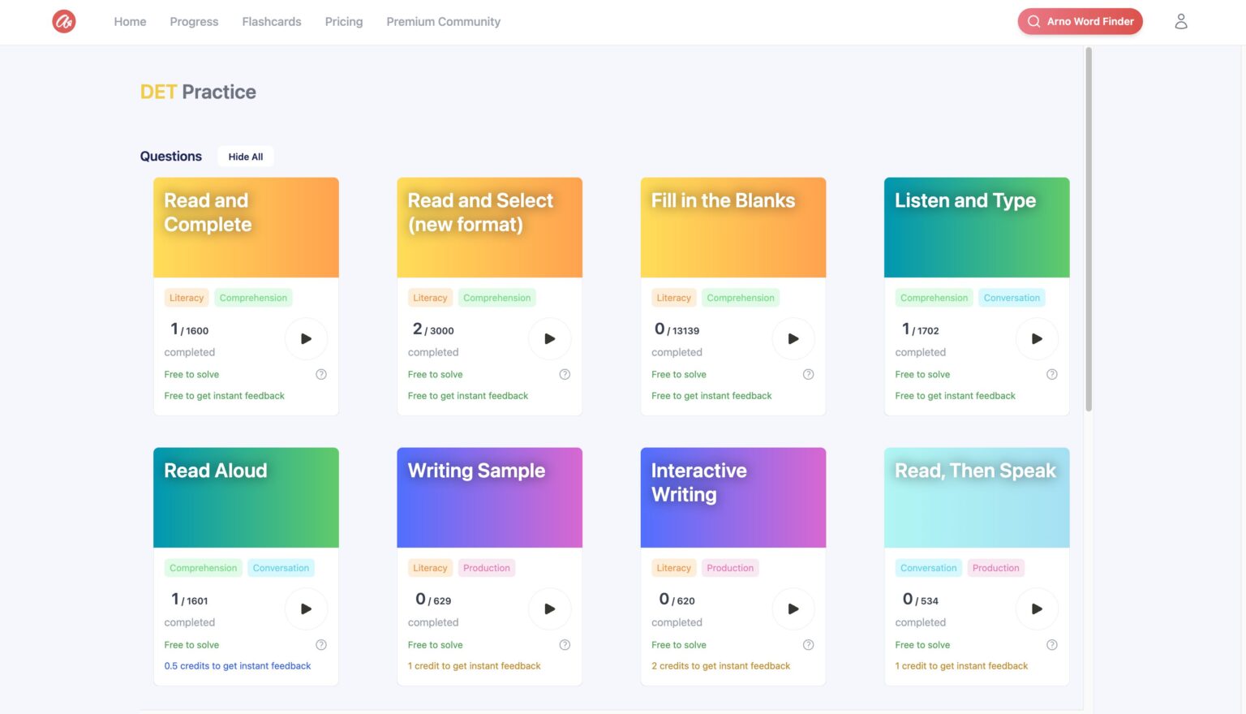The height and width of the screenshot is (714, 1246).
Task: Toggle Hide All for the Questions section
Action: [245, 156]
